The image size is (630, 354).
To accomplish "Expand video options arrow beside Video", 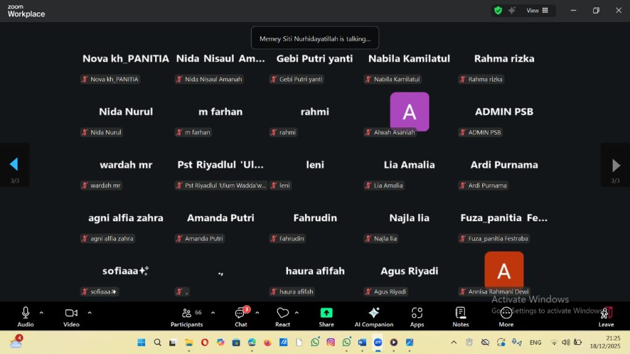I will [x=89, y=313].
